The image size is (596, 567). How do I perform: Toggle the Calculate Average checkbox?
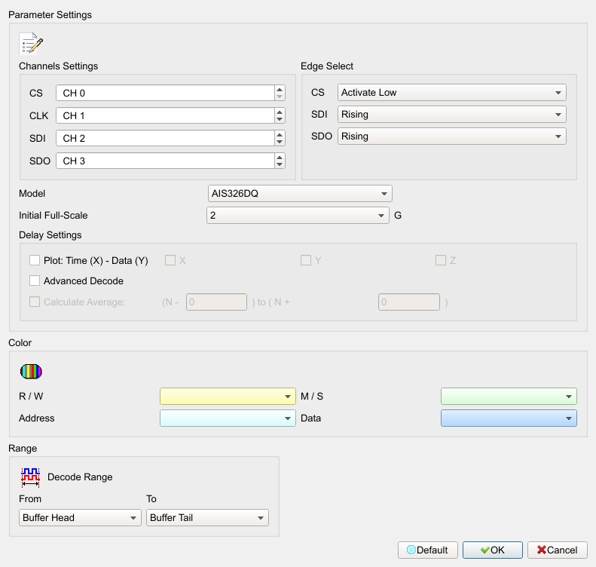(35, 302)
